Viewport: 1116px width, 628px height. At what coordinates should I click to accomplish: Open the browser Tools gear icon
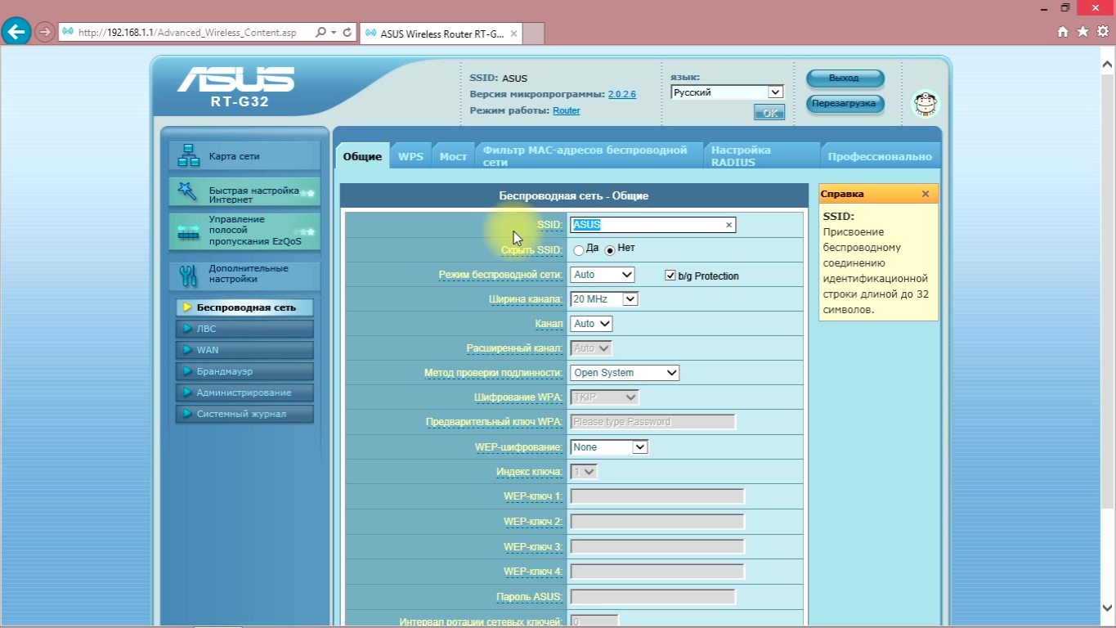[1102, 32]
